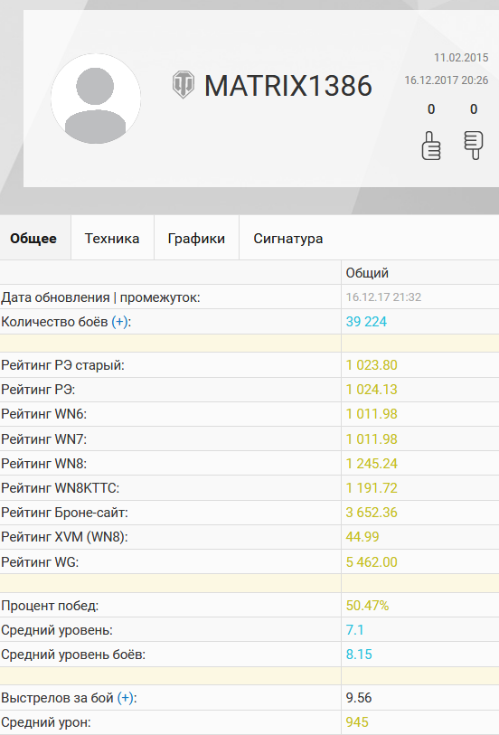Viewport: 499px width, 735px height.
Task: Click the default user avatar picture
Action: (96, 98)
